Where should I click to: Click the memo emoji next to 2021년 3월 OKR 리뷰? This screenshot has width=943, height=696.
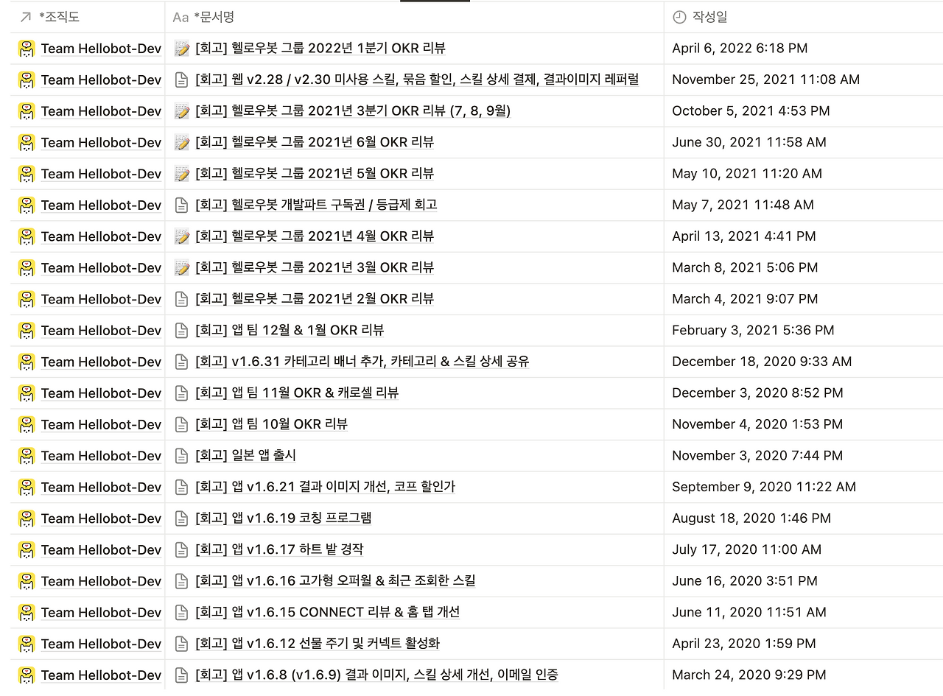click(x=181, y=268)
